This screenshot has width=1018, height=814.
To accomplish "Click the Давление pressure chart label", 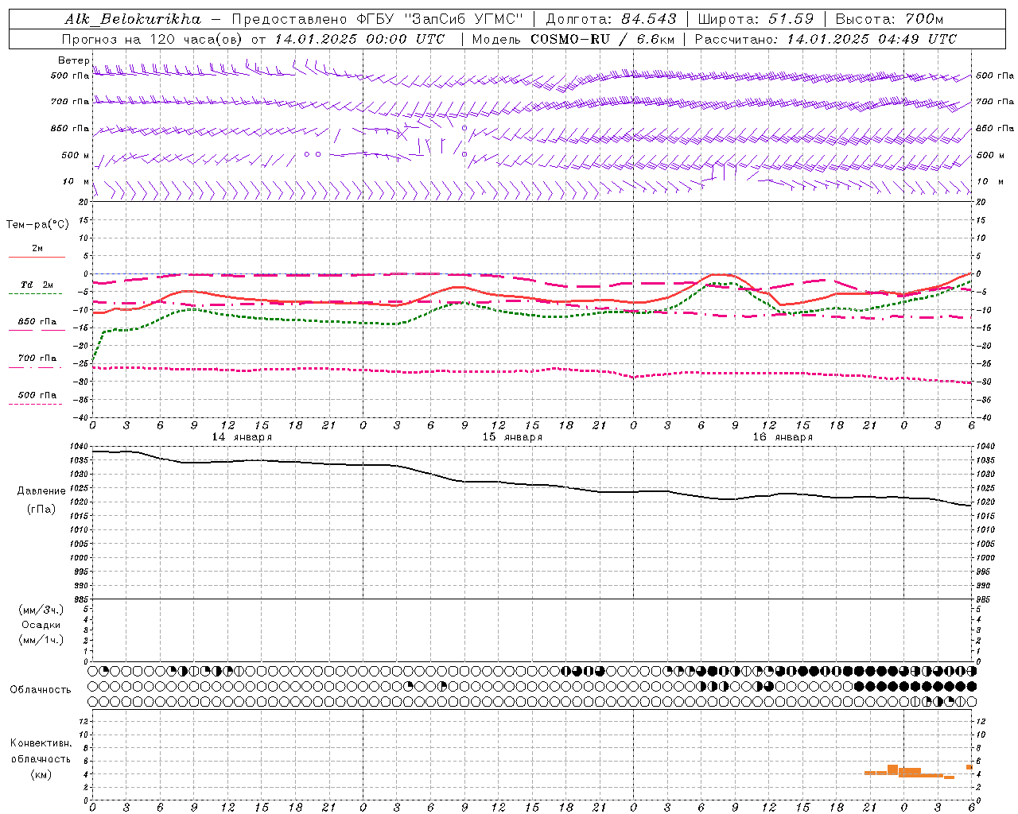I will point(41,491).
